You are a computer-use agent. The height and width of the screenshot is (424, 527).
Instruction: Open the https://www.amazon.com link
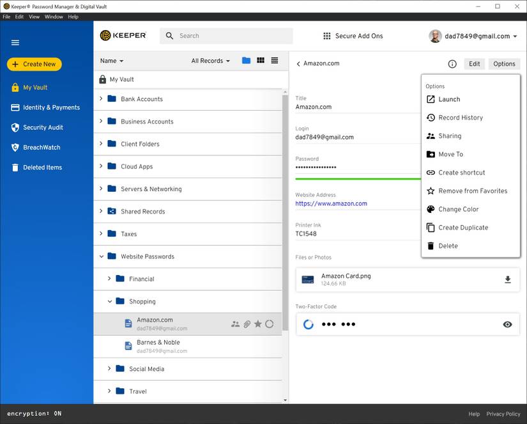[331, 203]
